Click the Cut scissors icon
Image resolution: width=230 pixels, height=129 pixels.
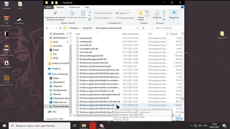(x=89, y=12)
